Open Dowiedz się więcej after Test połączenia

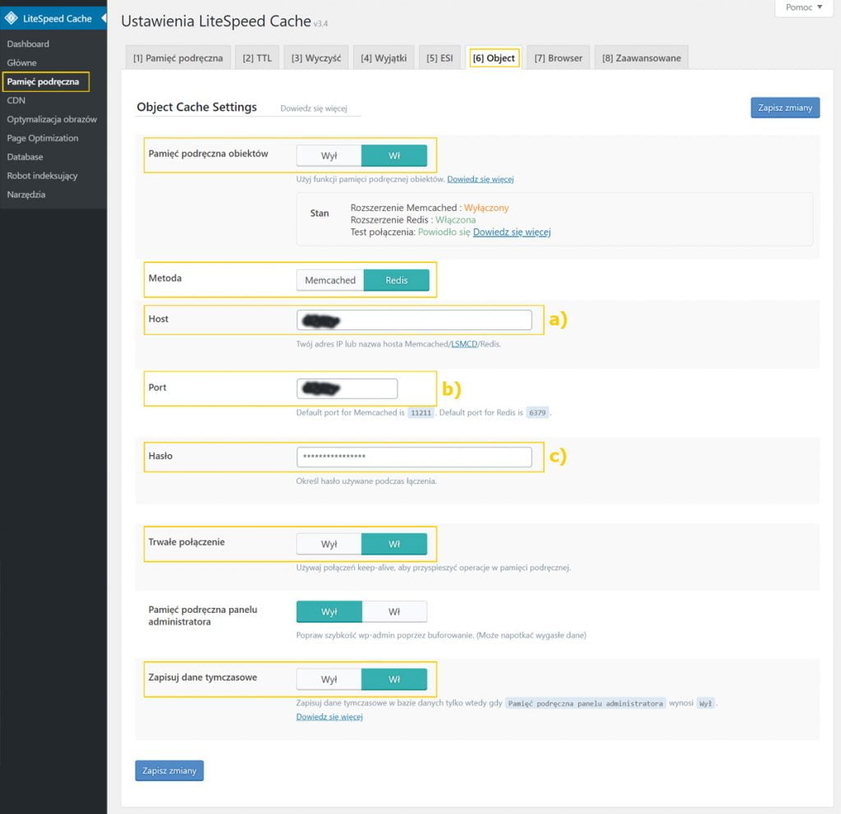pos(512,232)
